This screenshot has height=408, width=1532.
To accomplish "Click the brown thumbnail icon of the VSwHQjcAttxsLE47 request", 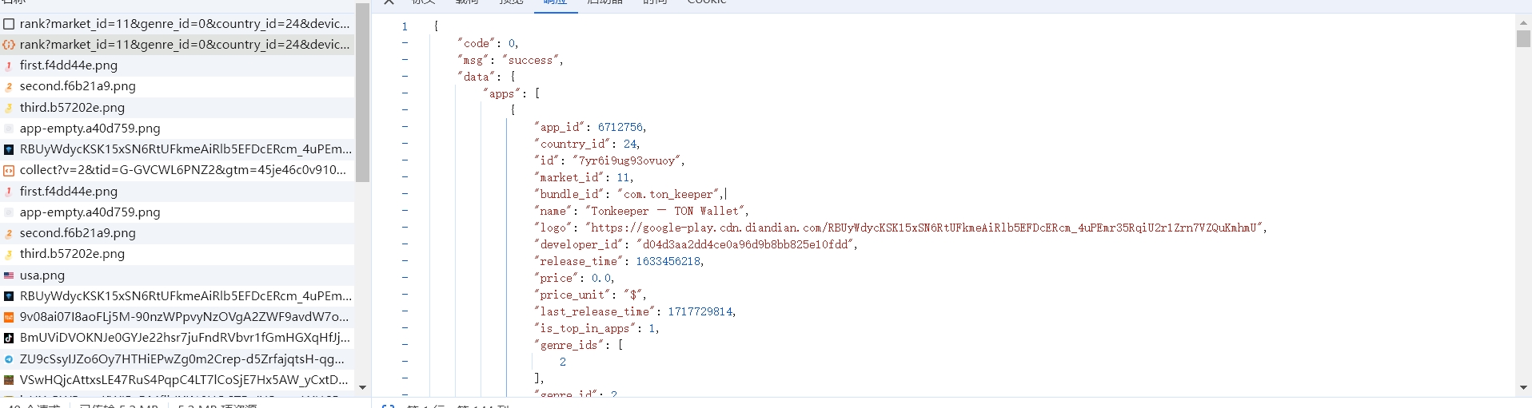I will [9, 380].
